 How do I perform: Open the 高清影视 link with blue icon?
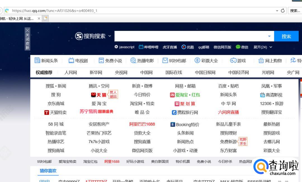pyautogui.click(x=271, y=95)
